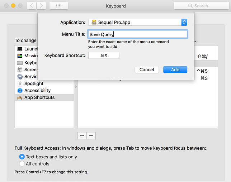Click the split divider handle between lists
This screenshot has width=231, height=182.
[76, 87]
